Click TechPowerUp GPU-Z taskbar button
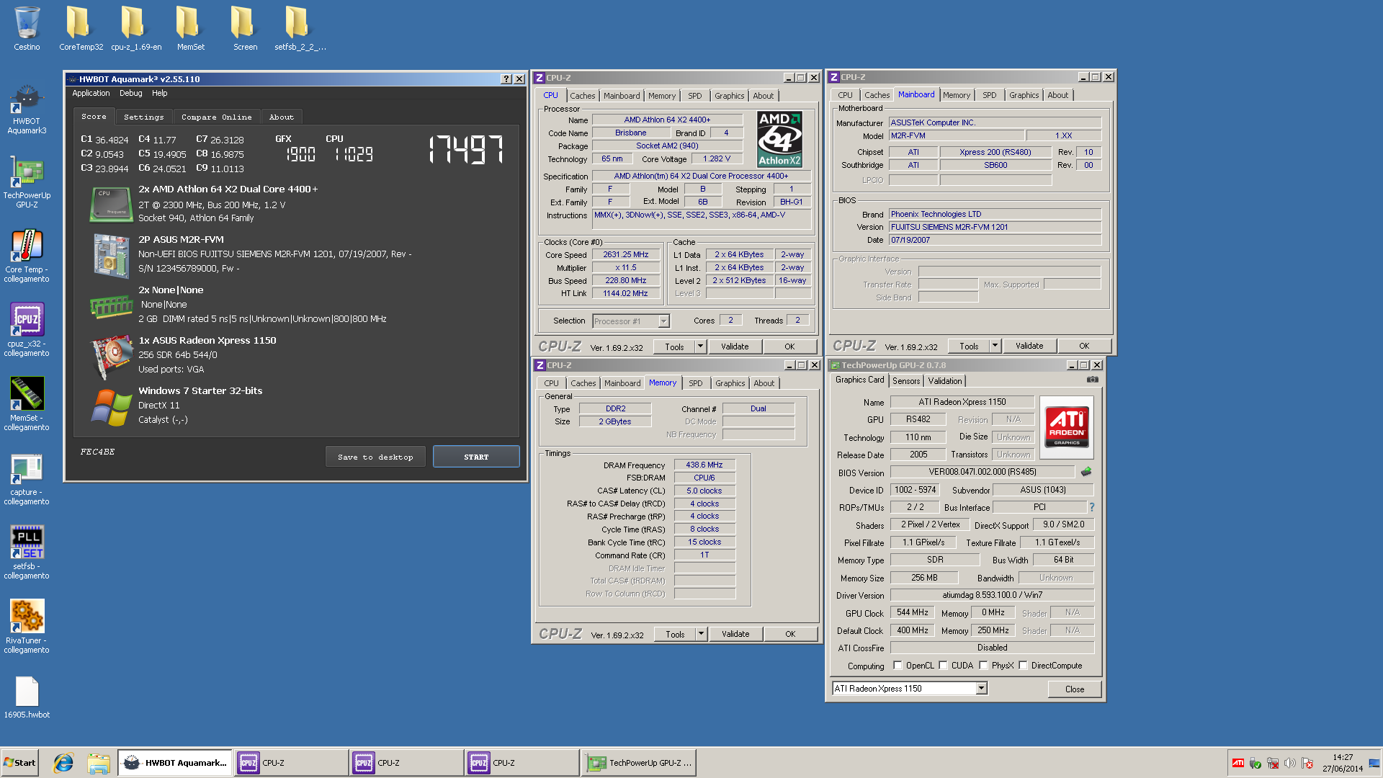 click(x=639, y=763)
